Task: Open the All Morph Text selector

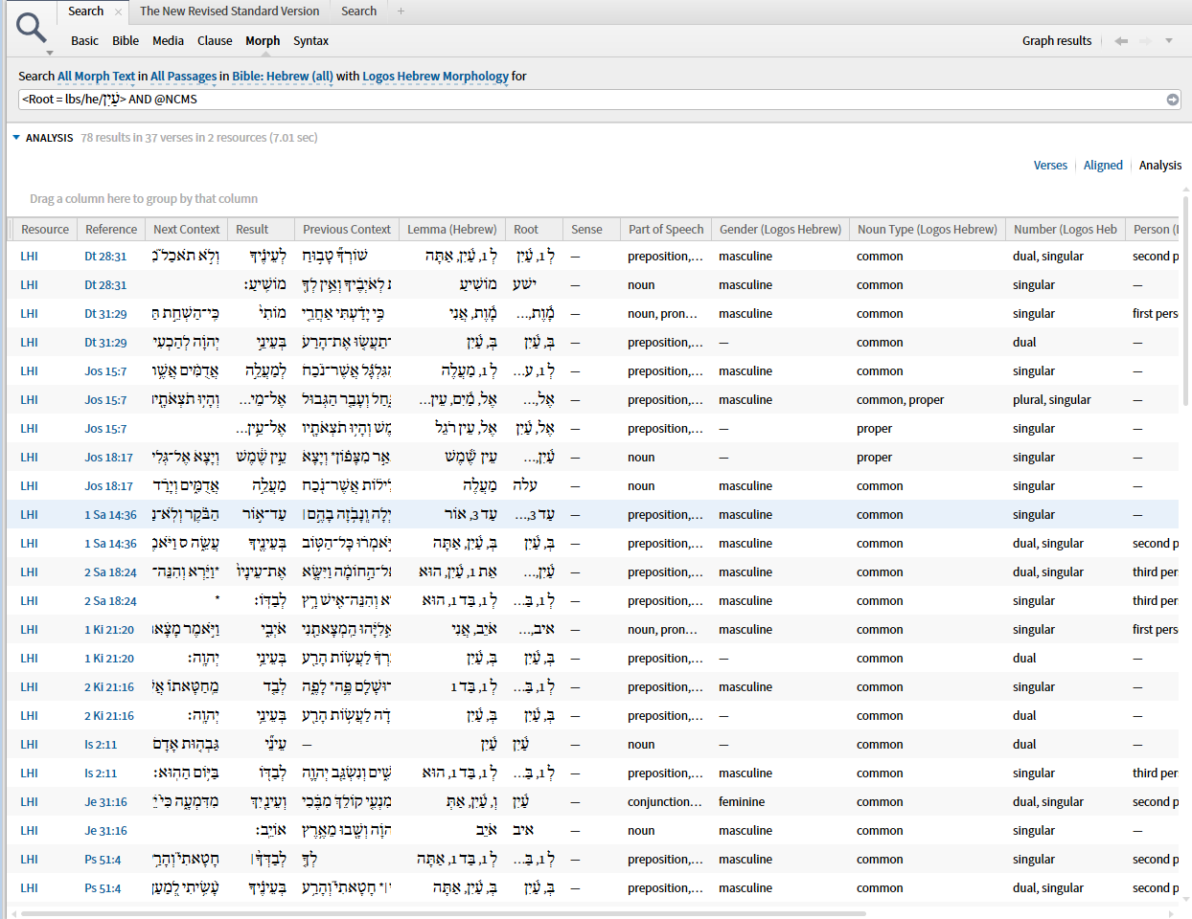Action: pos(96,77)
